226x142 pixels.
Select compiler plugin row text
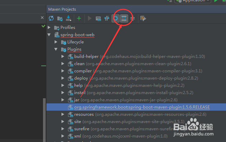click(x=138, y=71)
